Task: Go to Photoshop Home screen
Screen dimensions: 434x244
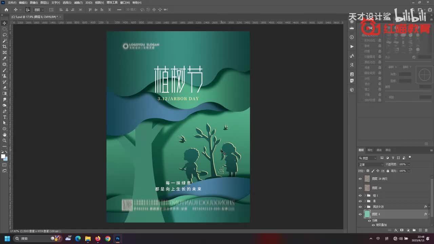Action: 6,10
